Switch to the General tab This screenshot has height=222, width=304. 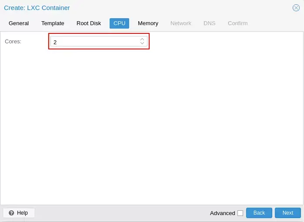click(19, 23)
